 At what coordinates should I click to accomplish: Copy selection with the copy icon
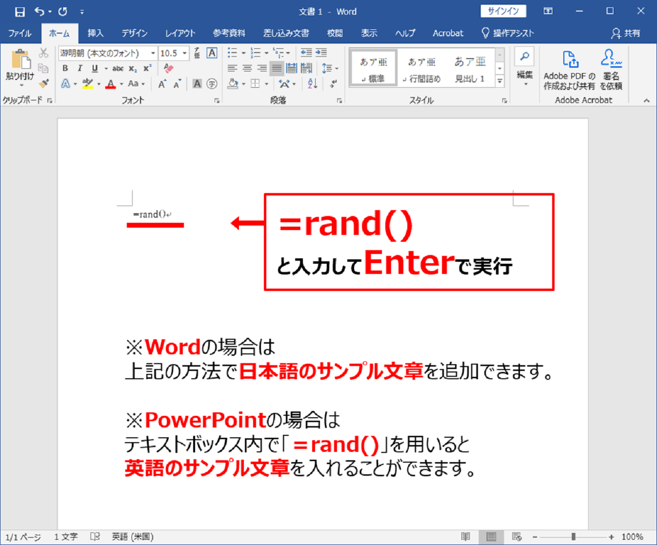pos(44,68)
